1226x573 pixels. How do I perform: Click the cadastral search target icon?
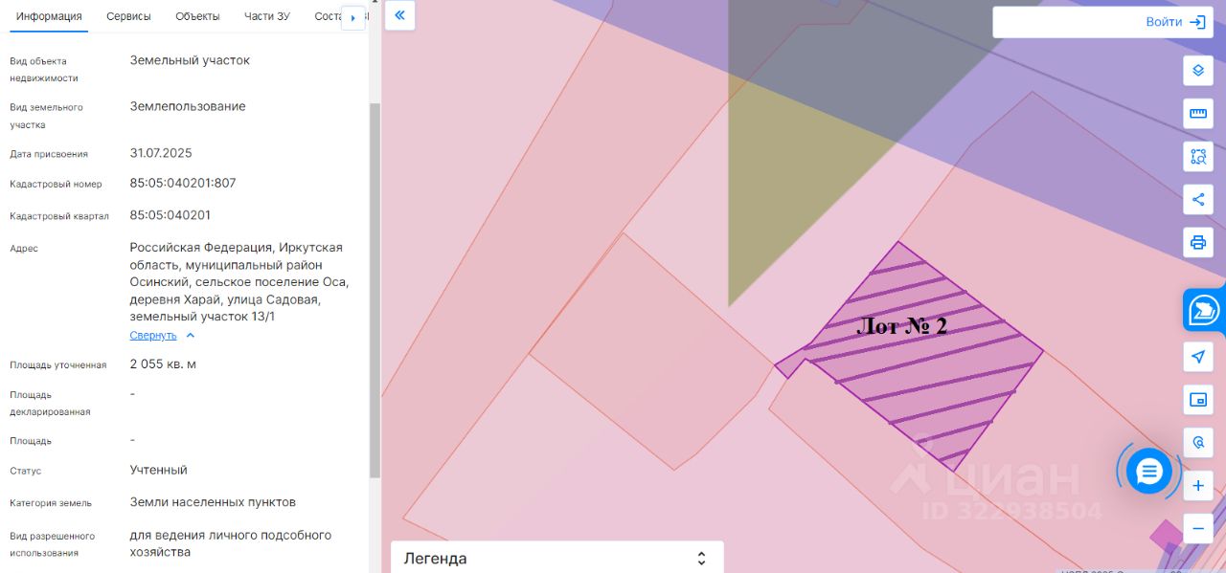(1197, 443)
